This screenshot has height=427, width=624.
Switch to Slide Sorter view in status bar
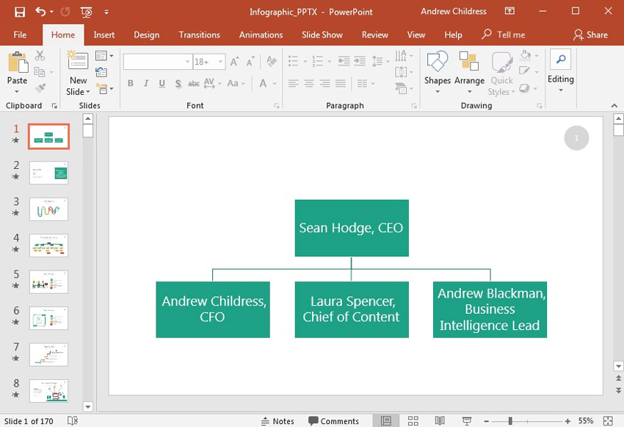pyautogui.click(x=413, y=420)
